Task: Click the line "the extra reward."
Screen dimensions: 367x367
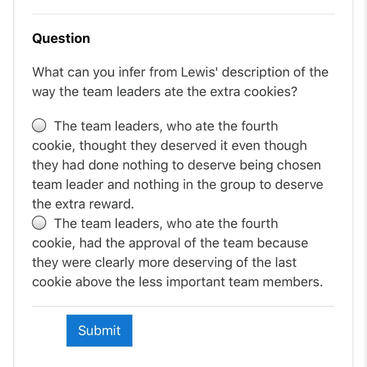Action: click(83, 204)
